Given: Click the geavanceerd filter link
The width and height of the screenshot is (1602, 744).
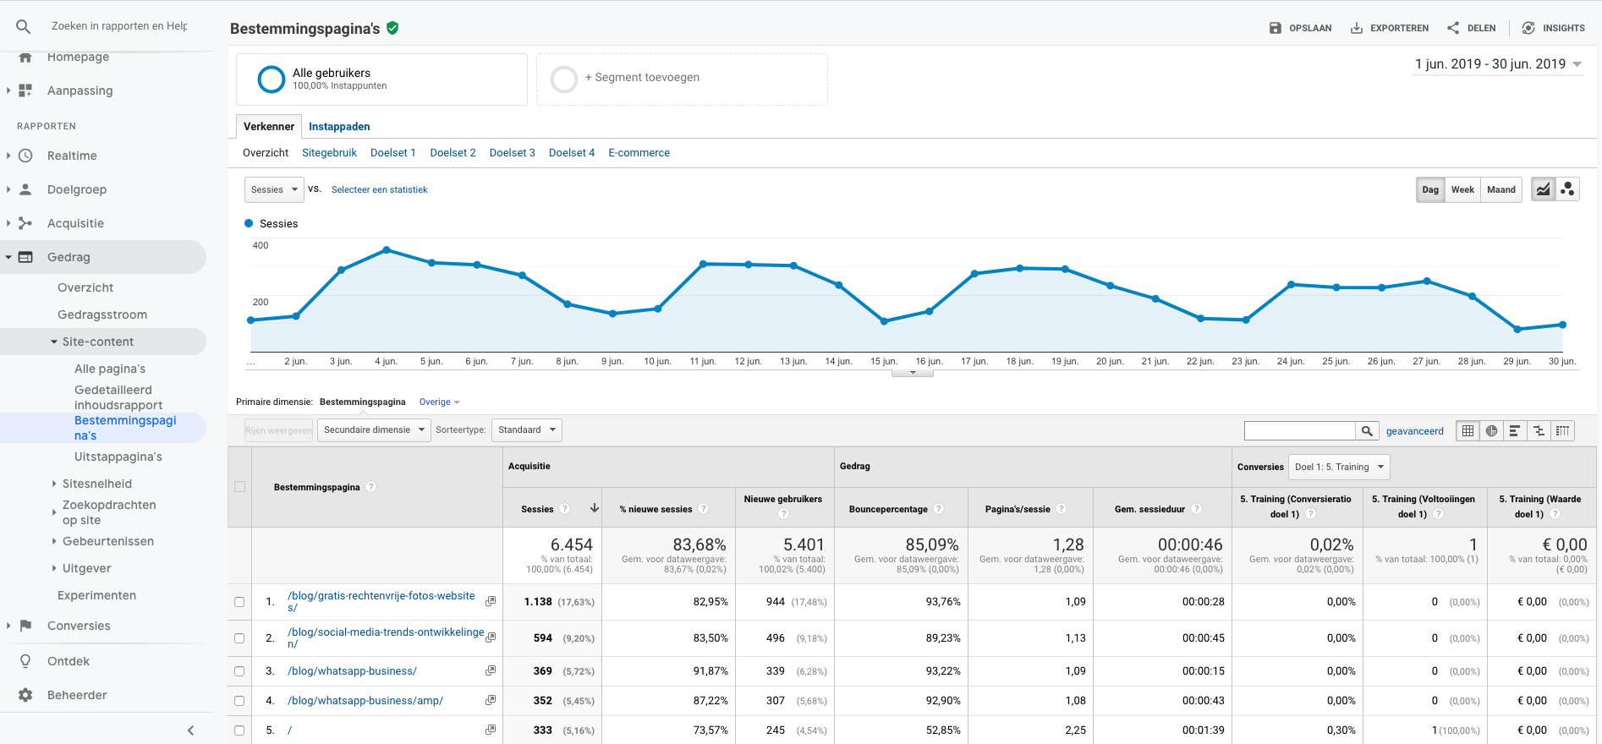Looking at the screenshot, I should coord(1414,431).
